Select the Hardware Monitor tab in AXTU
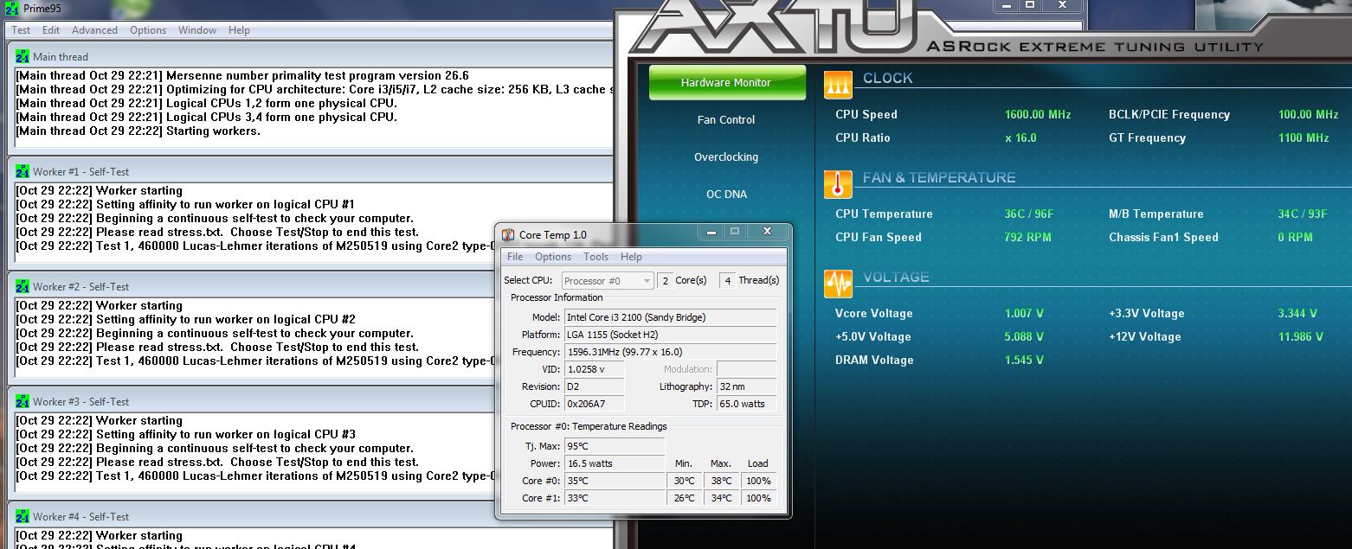 (x=726, y=83)
